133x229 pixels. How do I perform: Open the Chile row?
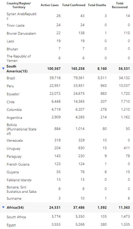click(x=66, y=102)
